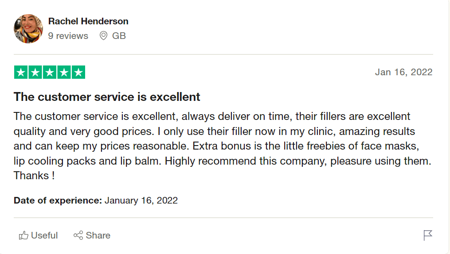Open the bold "The customer service is excellent" title
450x254 pixels.
pyautogui.click(x=107, y=96)
